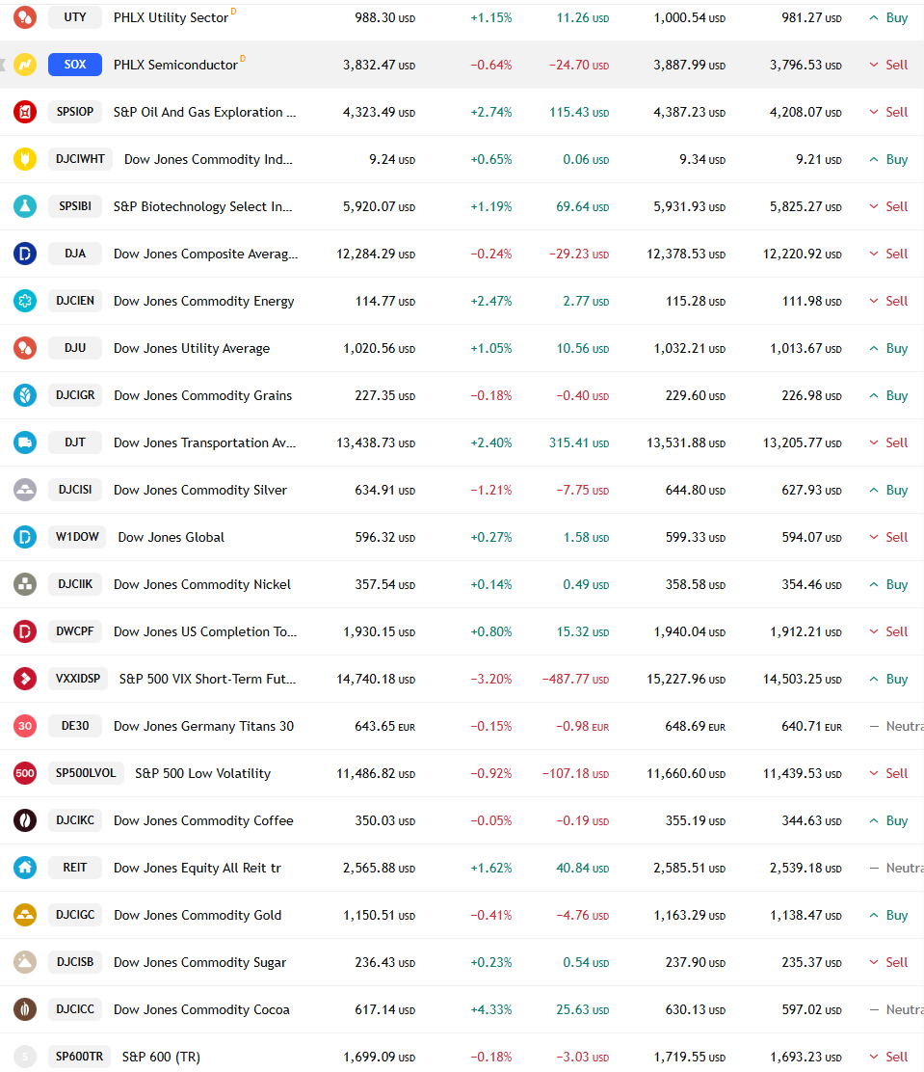Open Dow Jones Commodity Energy link
The image size is (924, 1072).
pyautogui.click(x=203, y=301)
